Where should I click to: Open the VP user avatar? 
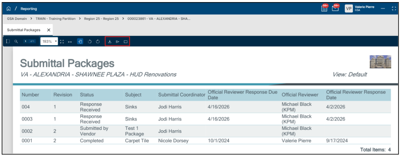tap(349, 9)
